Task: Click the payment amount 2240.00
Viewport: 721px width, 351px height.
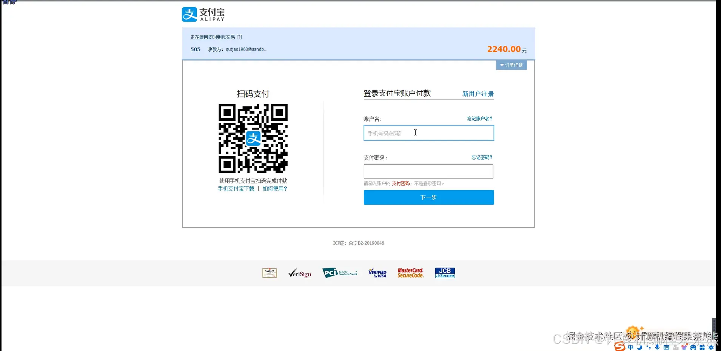Action: 504,49
